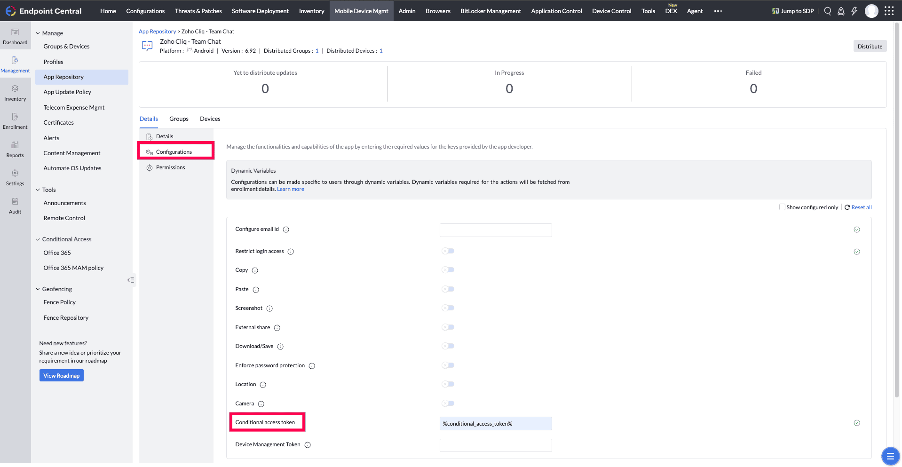Open BitLocker Management menu
This screenshot has width=902, height=467.
[491, 11]
